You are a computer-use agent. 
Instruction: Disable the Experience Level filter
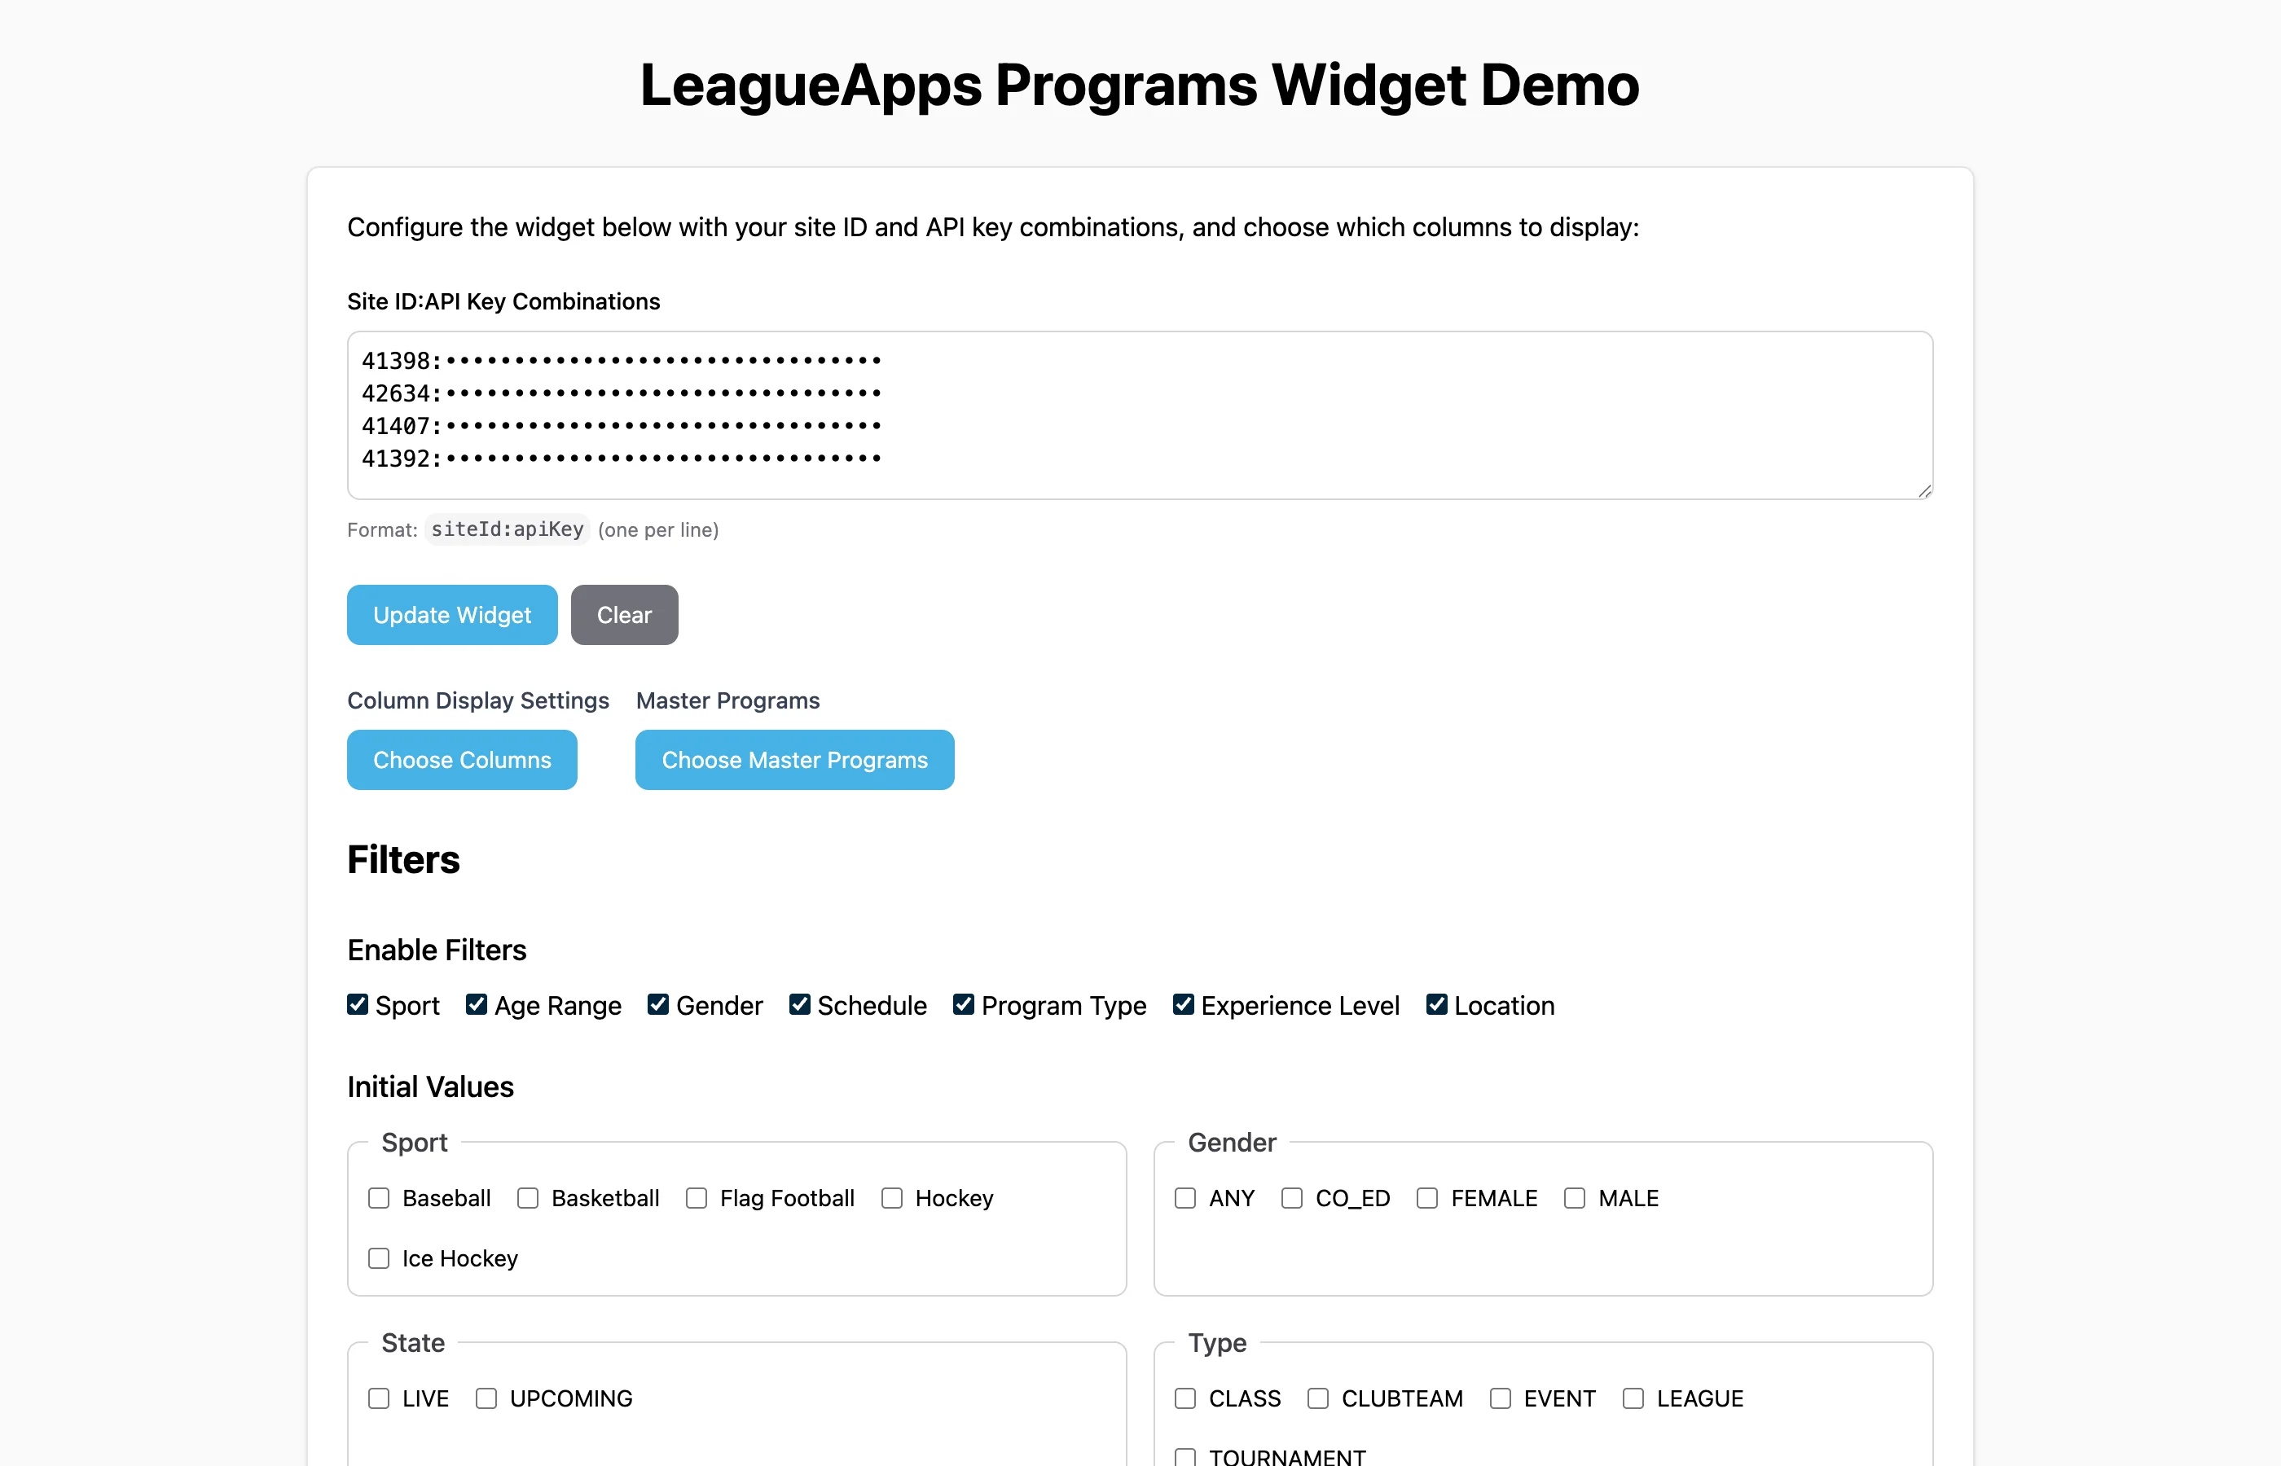1184,1004
